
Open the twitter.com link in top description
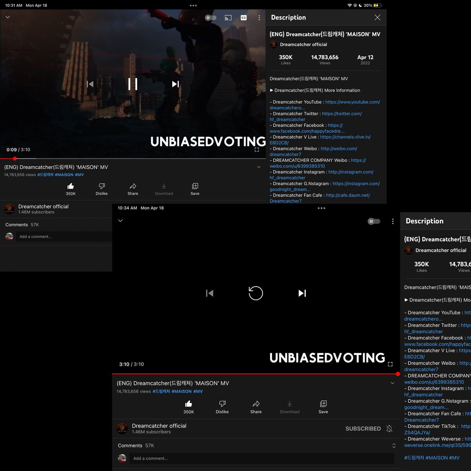[x=342, y=114]
